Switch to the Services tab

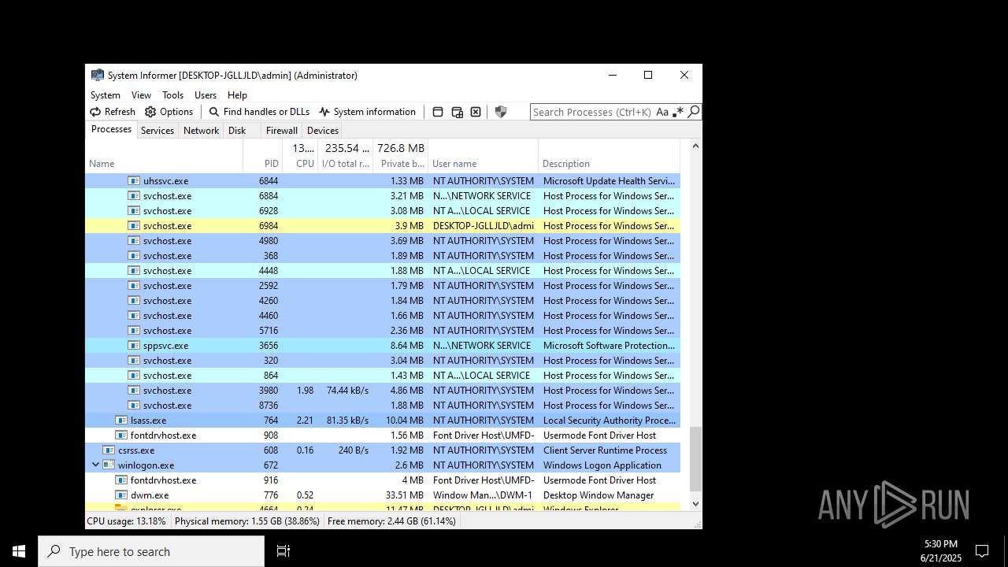pos(157,131)
